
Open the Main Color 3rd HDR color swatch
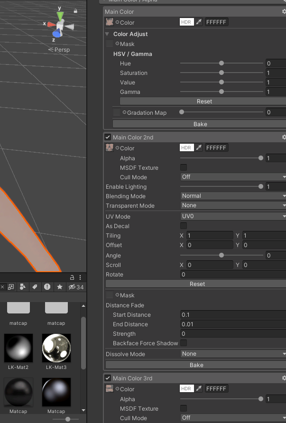click(187, 389)
